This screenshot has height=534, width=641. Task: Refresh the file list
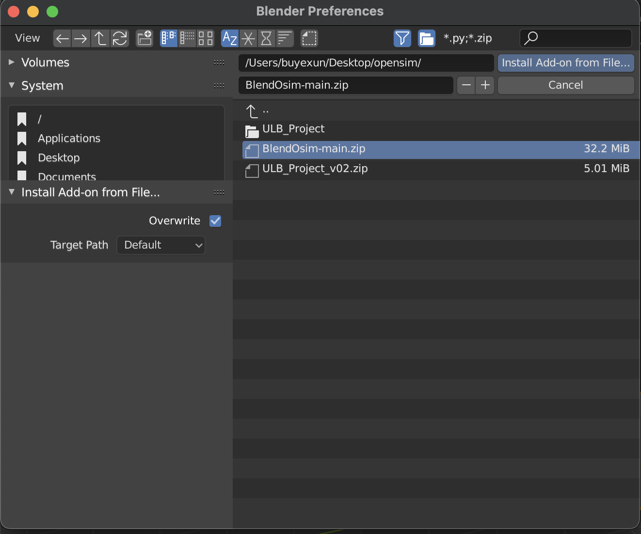[x=119, y=38]
